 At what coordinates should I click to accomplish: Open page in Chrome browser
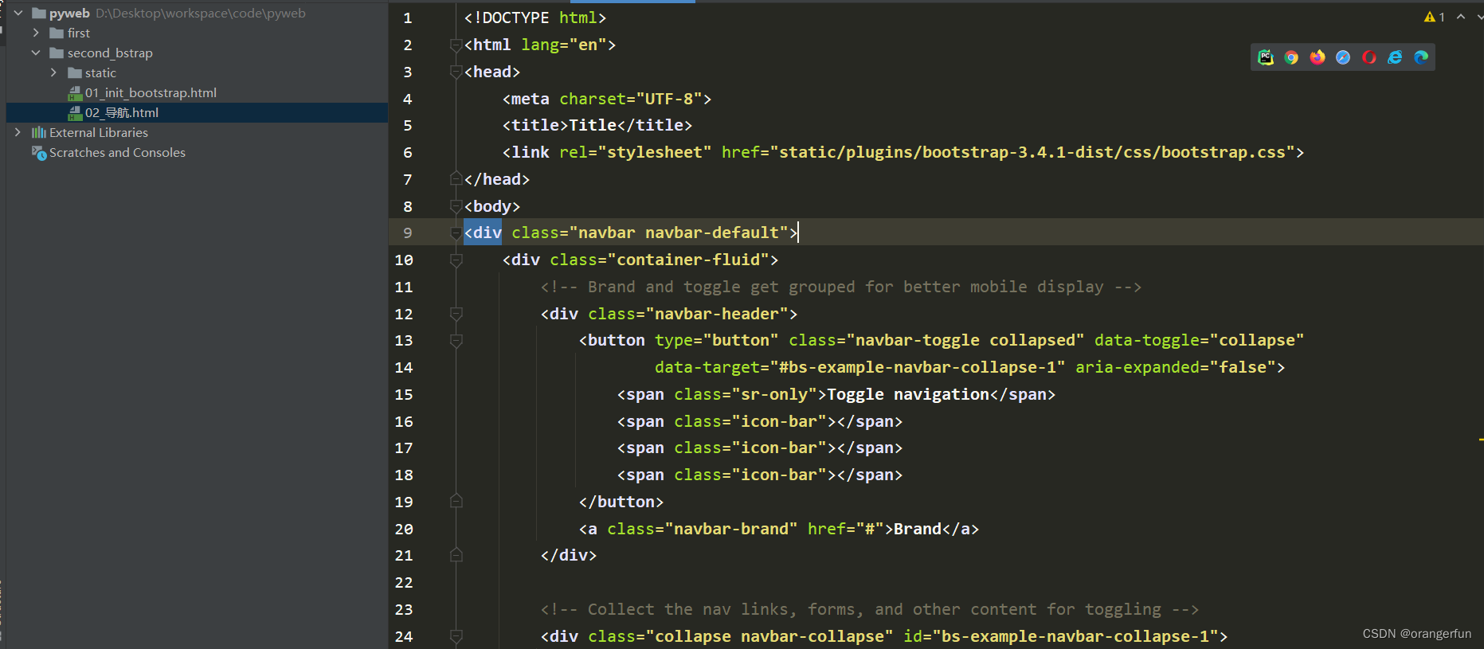tap(1291, 57)
